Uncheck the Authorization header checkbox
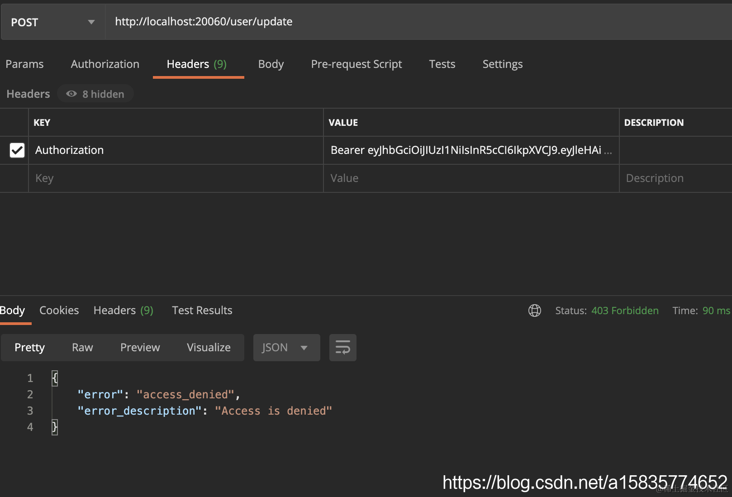 [x=17, y=150]
